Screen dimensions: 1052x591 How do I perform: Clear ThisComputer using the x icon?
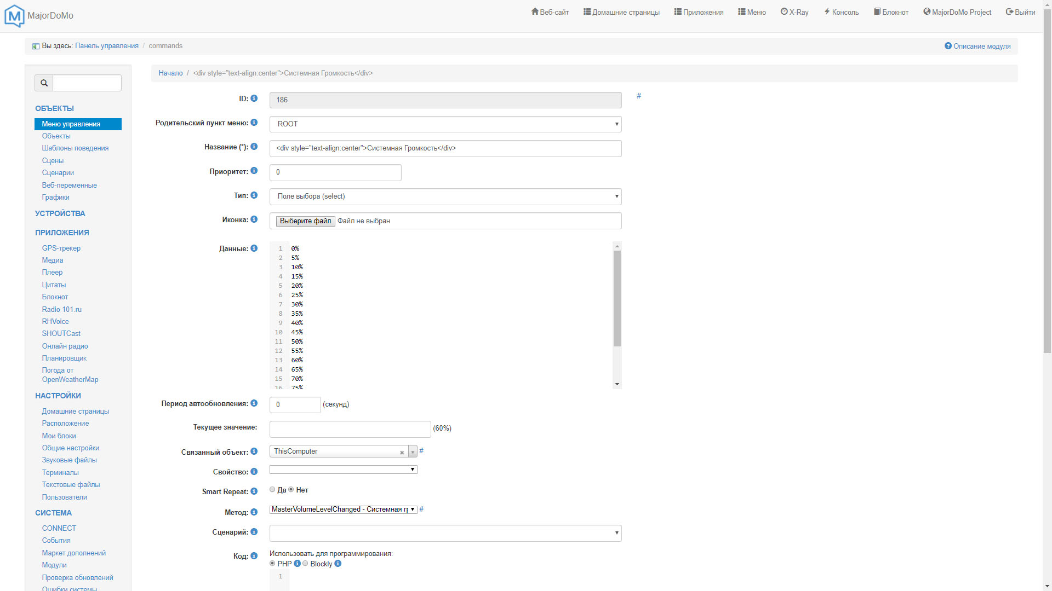point(402,453)
